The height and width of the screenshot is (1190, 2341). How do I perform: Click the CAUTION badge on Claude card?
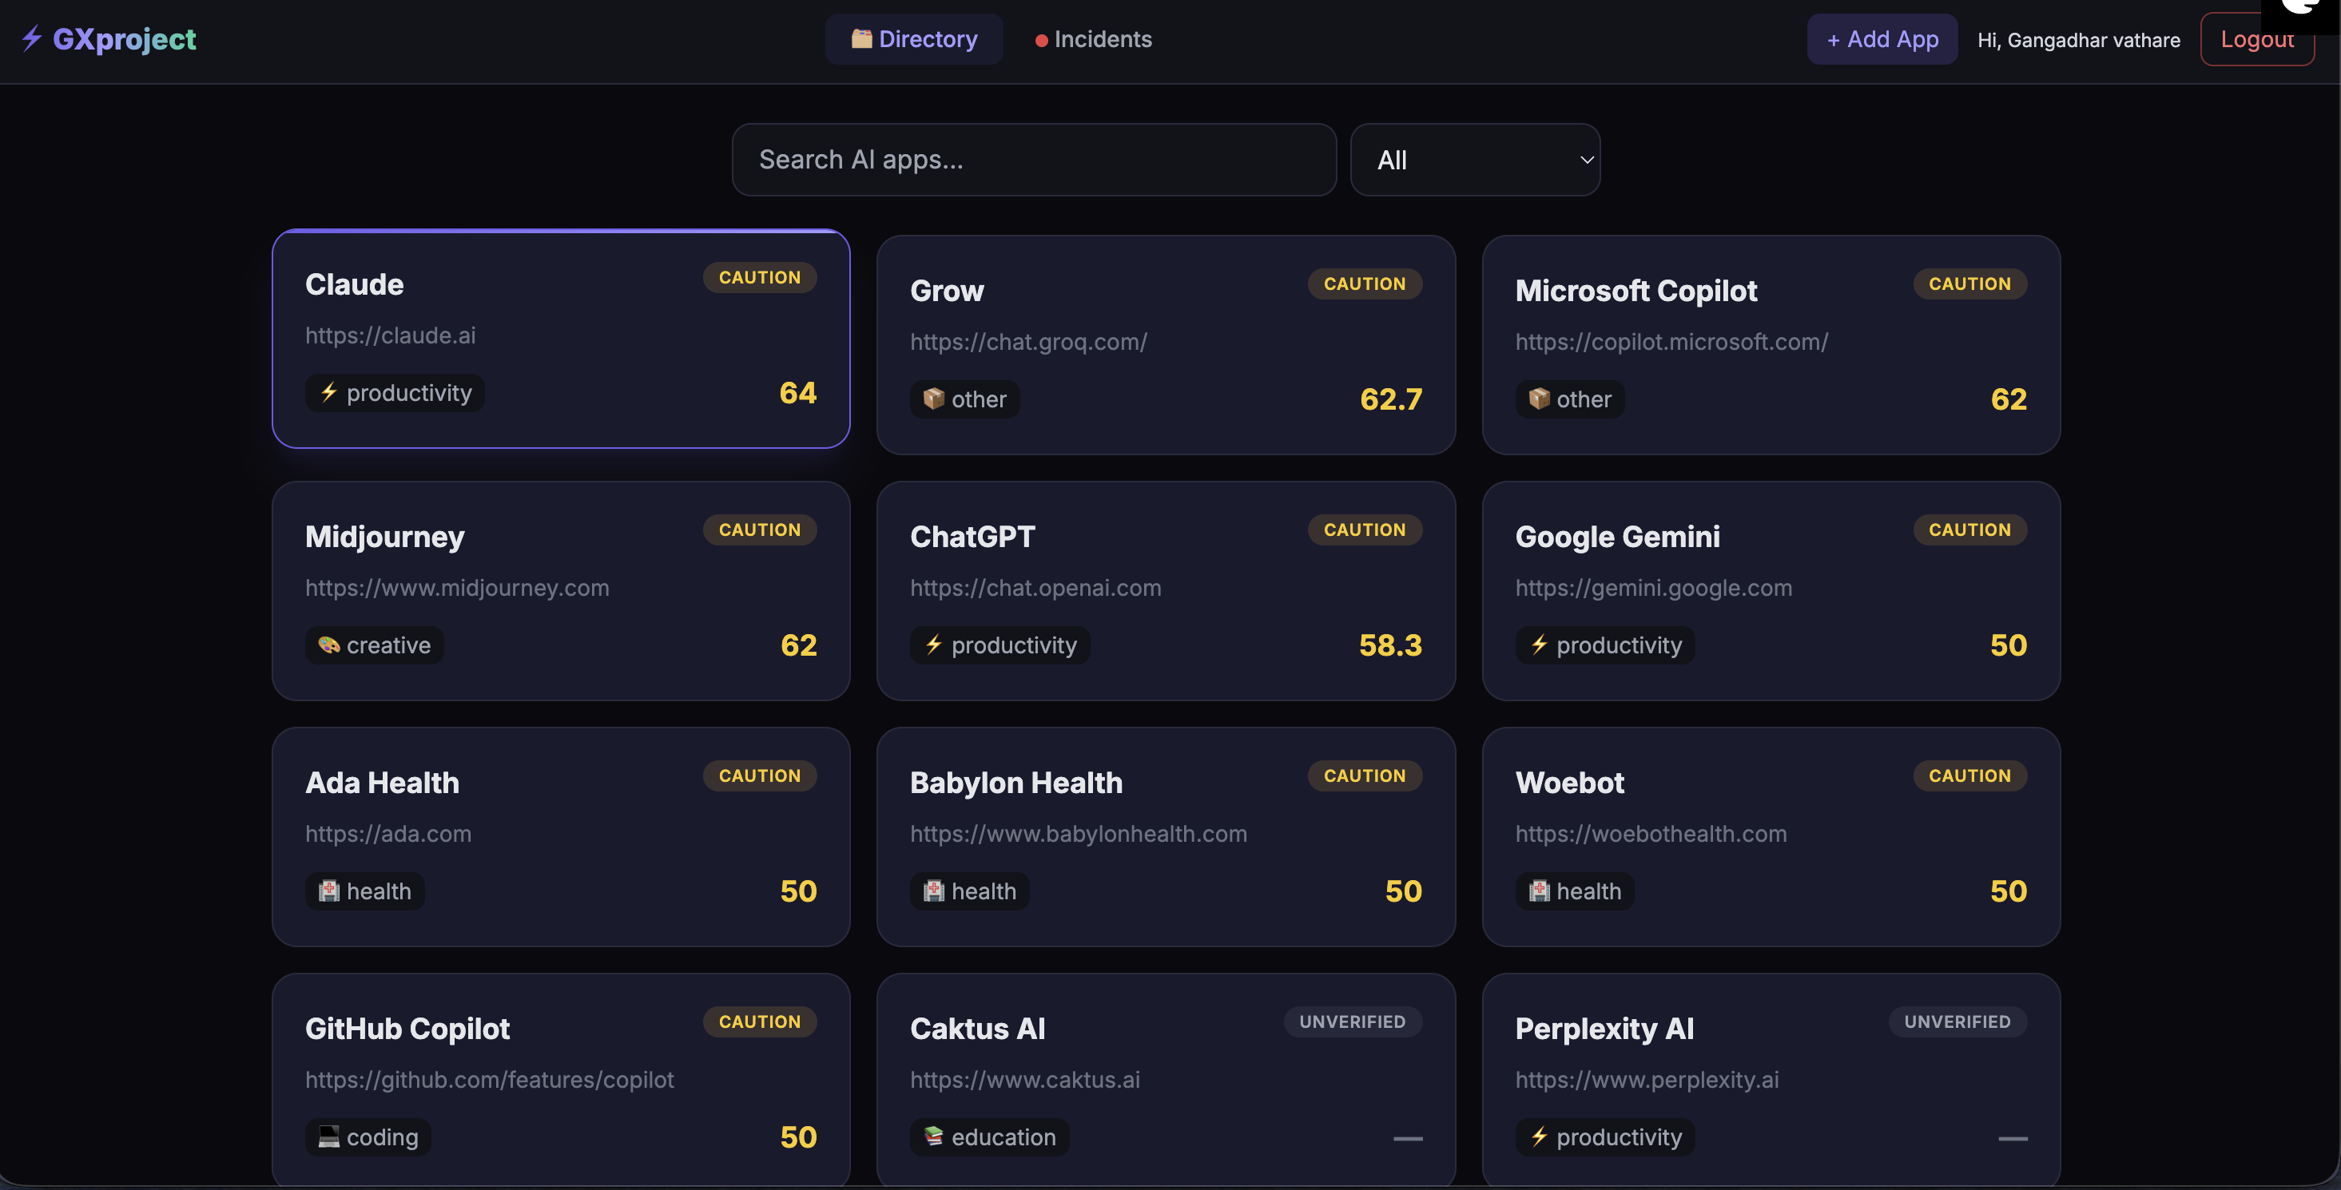coord(760,277)
